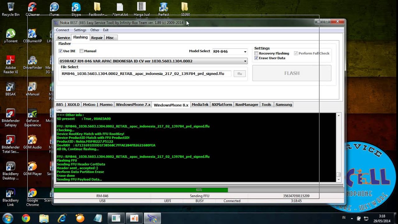Open the S5360 folder icon

pos(185,9)
